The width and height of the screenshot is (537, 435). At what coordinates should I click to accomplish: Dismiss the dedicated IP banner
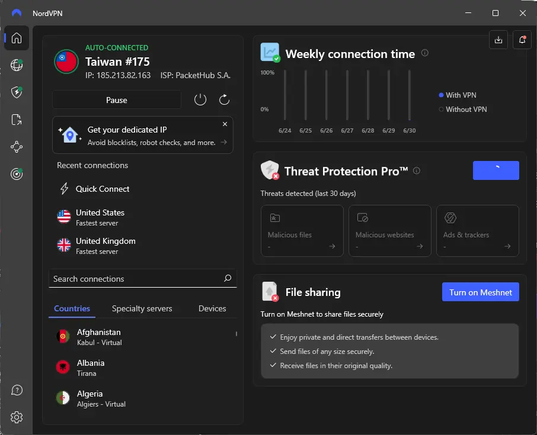[x=225, y=124]
